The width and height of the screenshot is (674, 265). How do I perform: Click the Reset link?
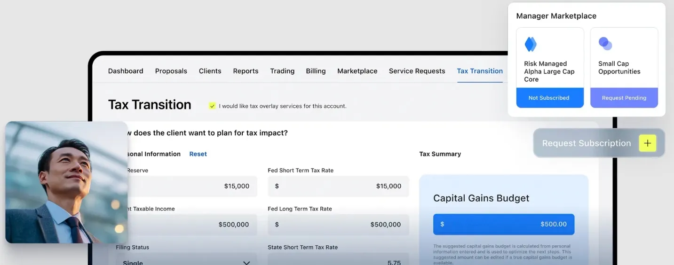tap(198, 154)
